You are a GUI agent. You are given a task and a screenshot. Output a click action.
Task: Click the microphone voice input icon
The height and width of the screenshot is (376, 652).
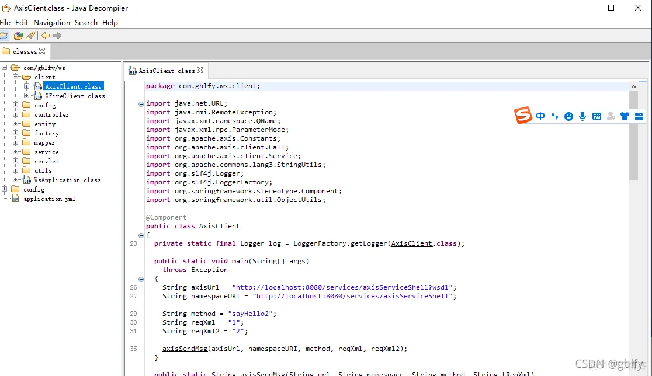pyautogui.click(x=582, y=116)
